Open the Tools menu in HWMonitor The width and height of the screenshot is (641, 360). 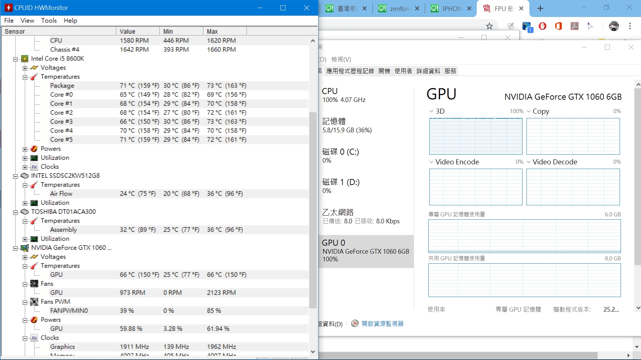tap(49, 20)
